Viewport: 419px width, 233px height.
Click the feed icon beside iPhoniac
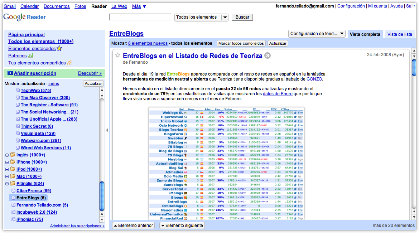tap(13, 219)
